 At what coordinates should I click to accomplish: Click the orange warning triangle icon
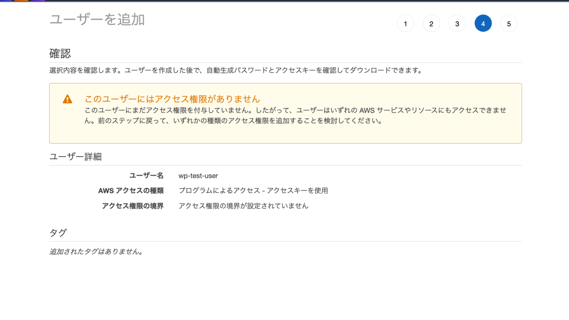tap(67, 99)
